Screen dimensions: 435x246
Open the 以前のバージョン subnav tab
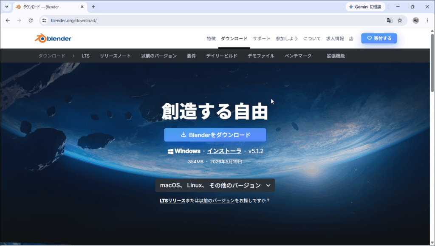click(x=159, y=56)
